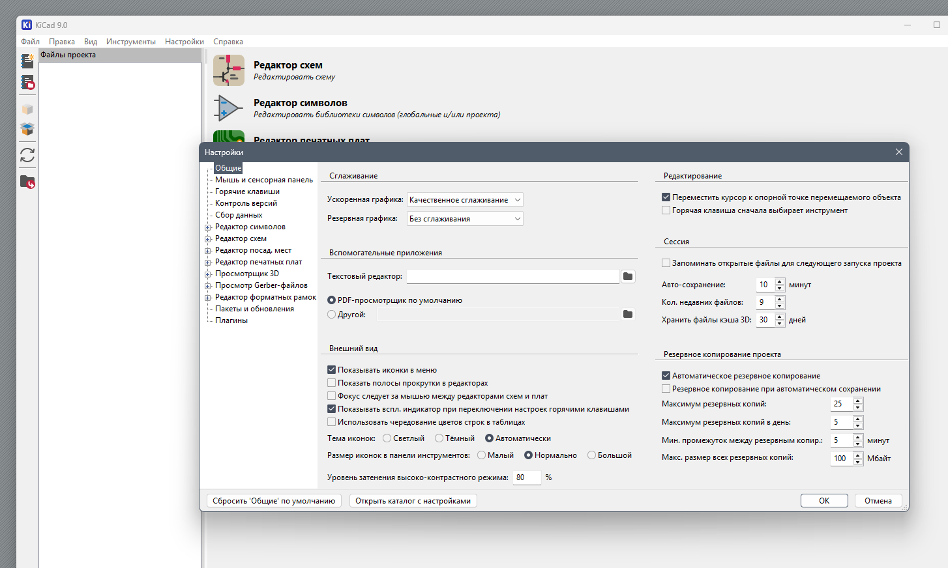Click the open project folder icon in sidebar
948x568 pixels.
[x=27, y=182]
